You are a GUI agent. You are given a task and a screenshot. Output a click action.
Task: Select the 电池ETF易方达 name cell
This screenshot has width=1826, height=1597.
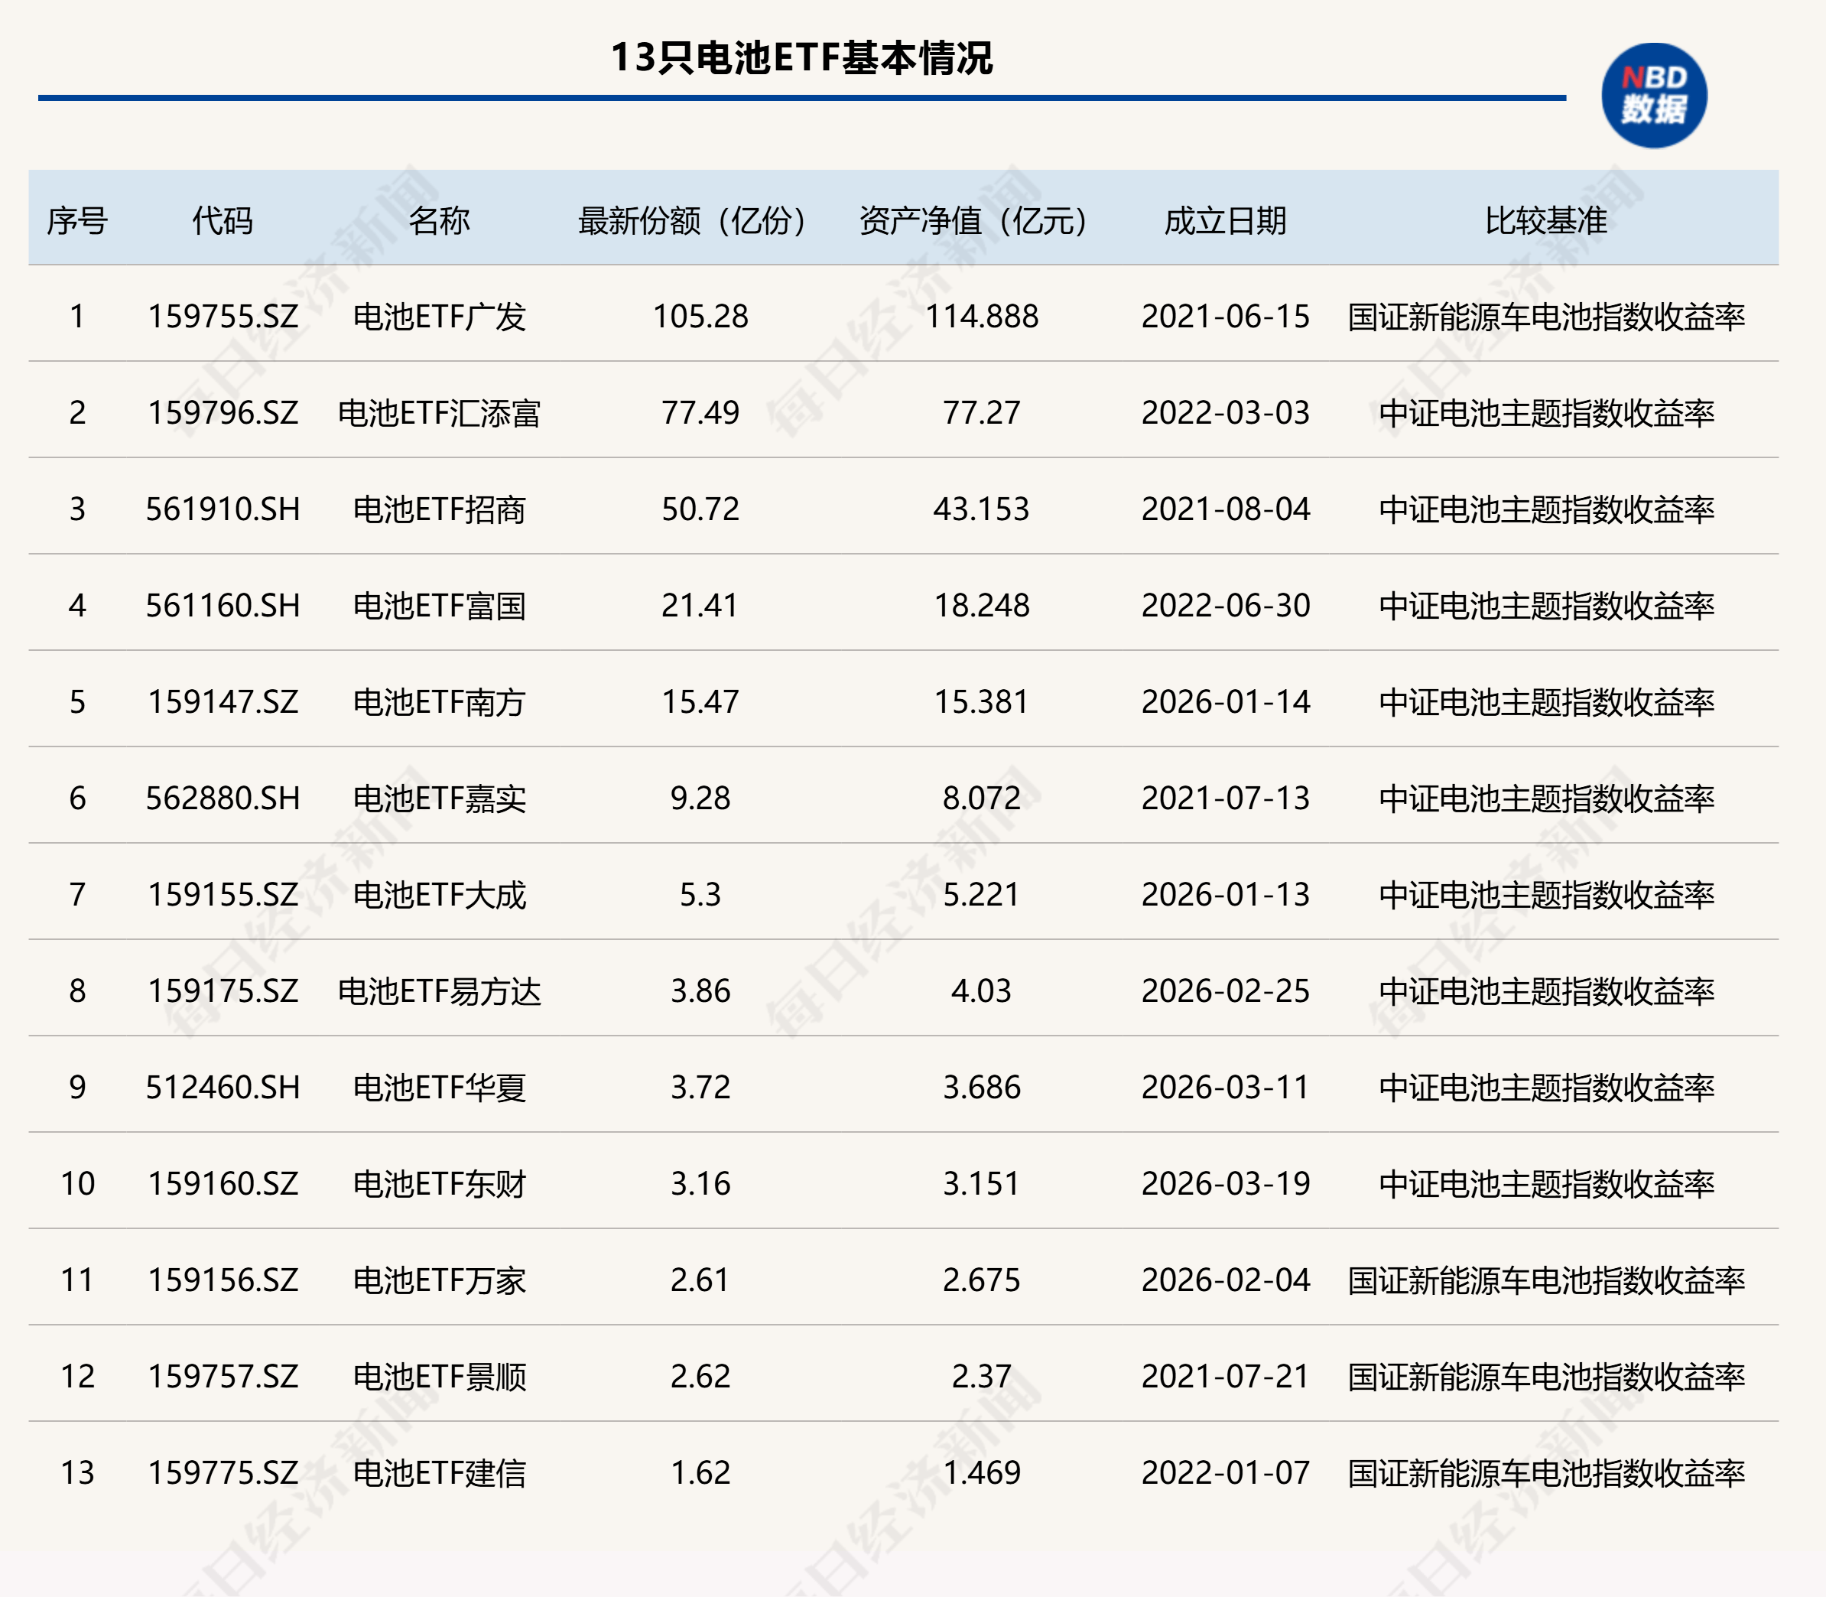click(439, 991)
